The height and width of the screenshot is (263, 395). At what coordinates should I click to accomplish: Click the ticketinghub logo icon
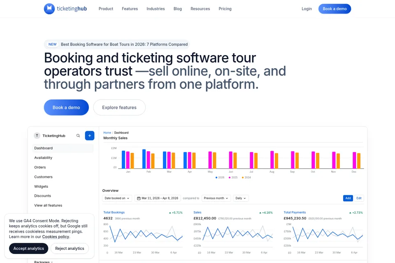click(x=49, y=9)
